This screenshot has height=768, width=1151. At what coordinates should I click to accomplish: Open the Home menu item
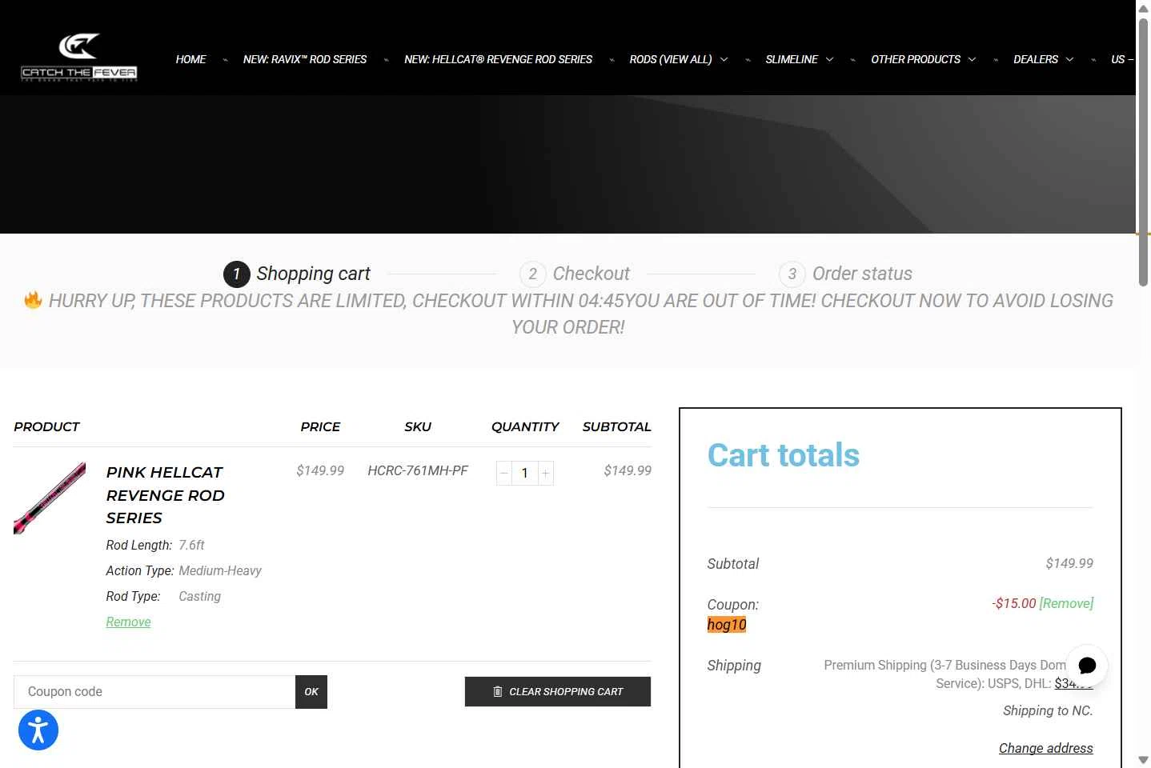click(x=190, y=59)
